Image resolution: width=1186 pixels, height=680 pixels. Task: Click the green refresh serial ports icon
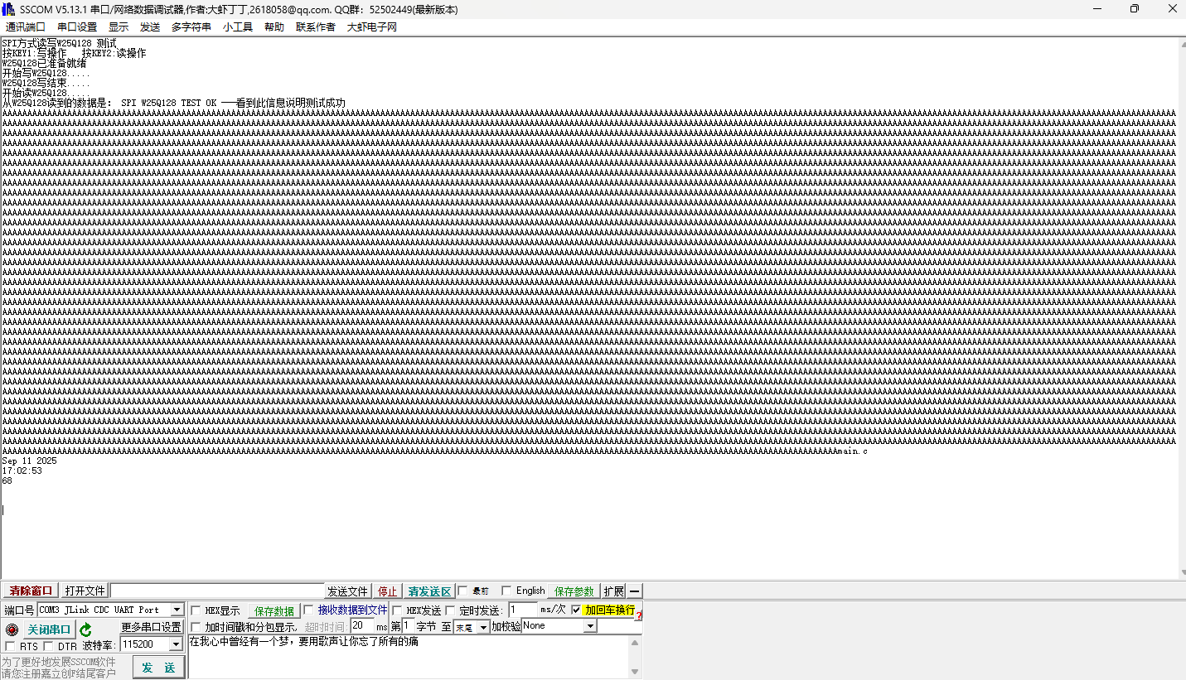pos(86,629)
